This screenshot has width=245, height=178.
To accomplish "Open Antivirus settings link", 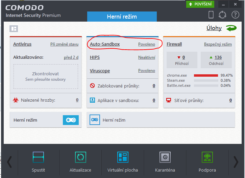I will click(22, 44).
